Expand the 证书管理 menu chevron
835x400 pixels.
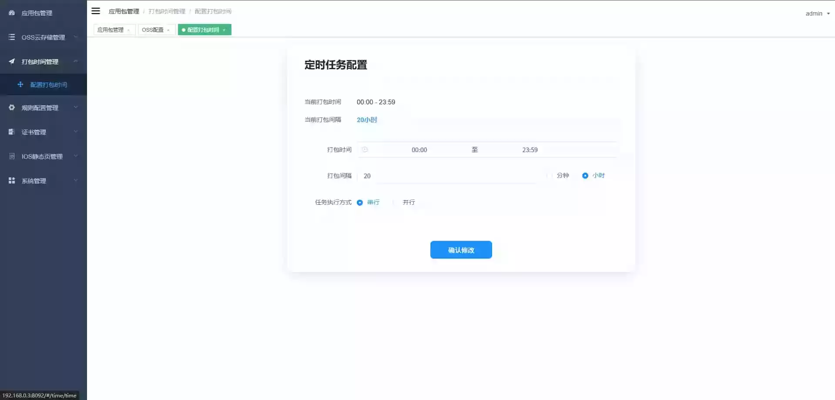click(x=76, y=132)
